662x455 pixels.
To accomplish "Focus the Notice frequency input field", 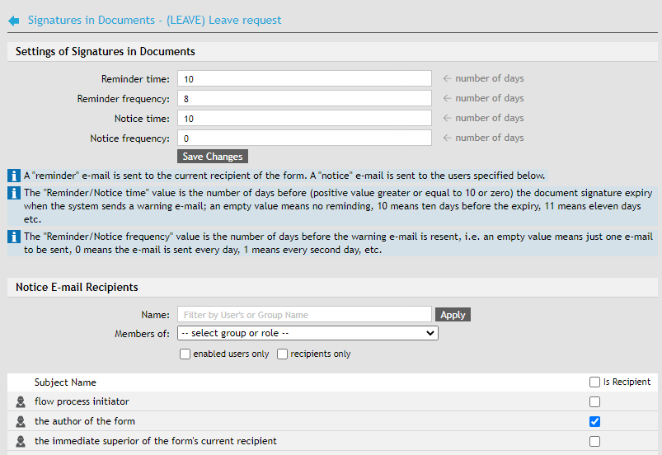I will [x=304, y=138].
